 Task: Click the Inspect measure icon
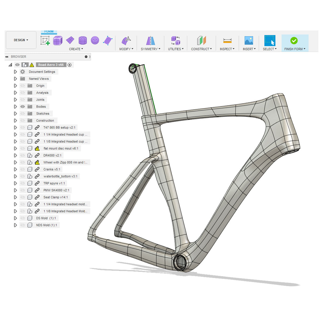point(227,41)
